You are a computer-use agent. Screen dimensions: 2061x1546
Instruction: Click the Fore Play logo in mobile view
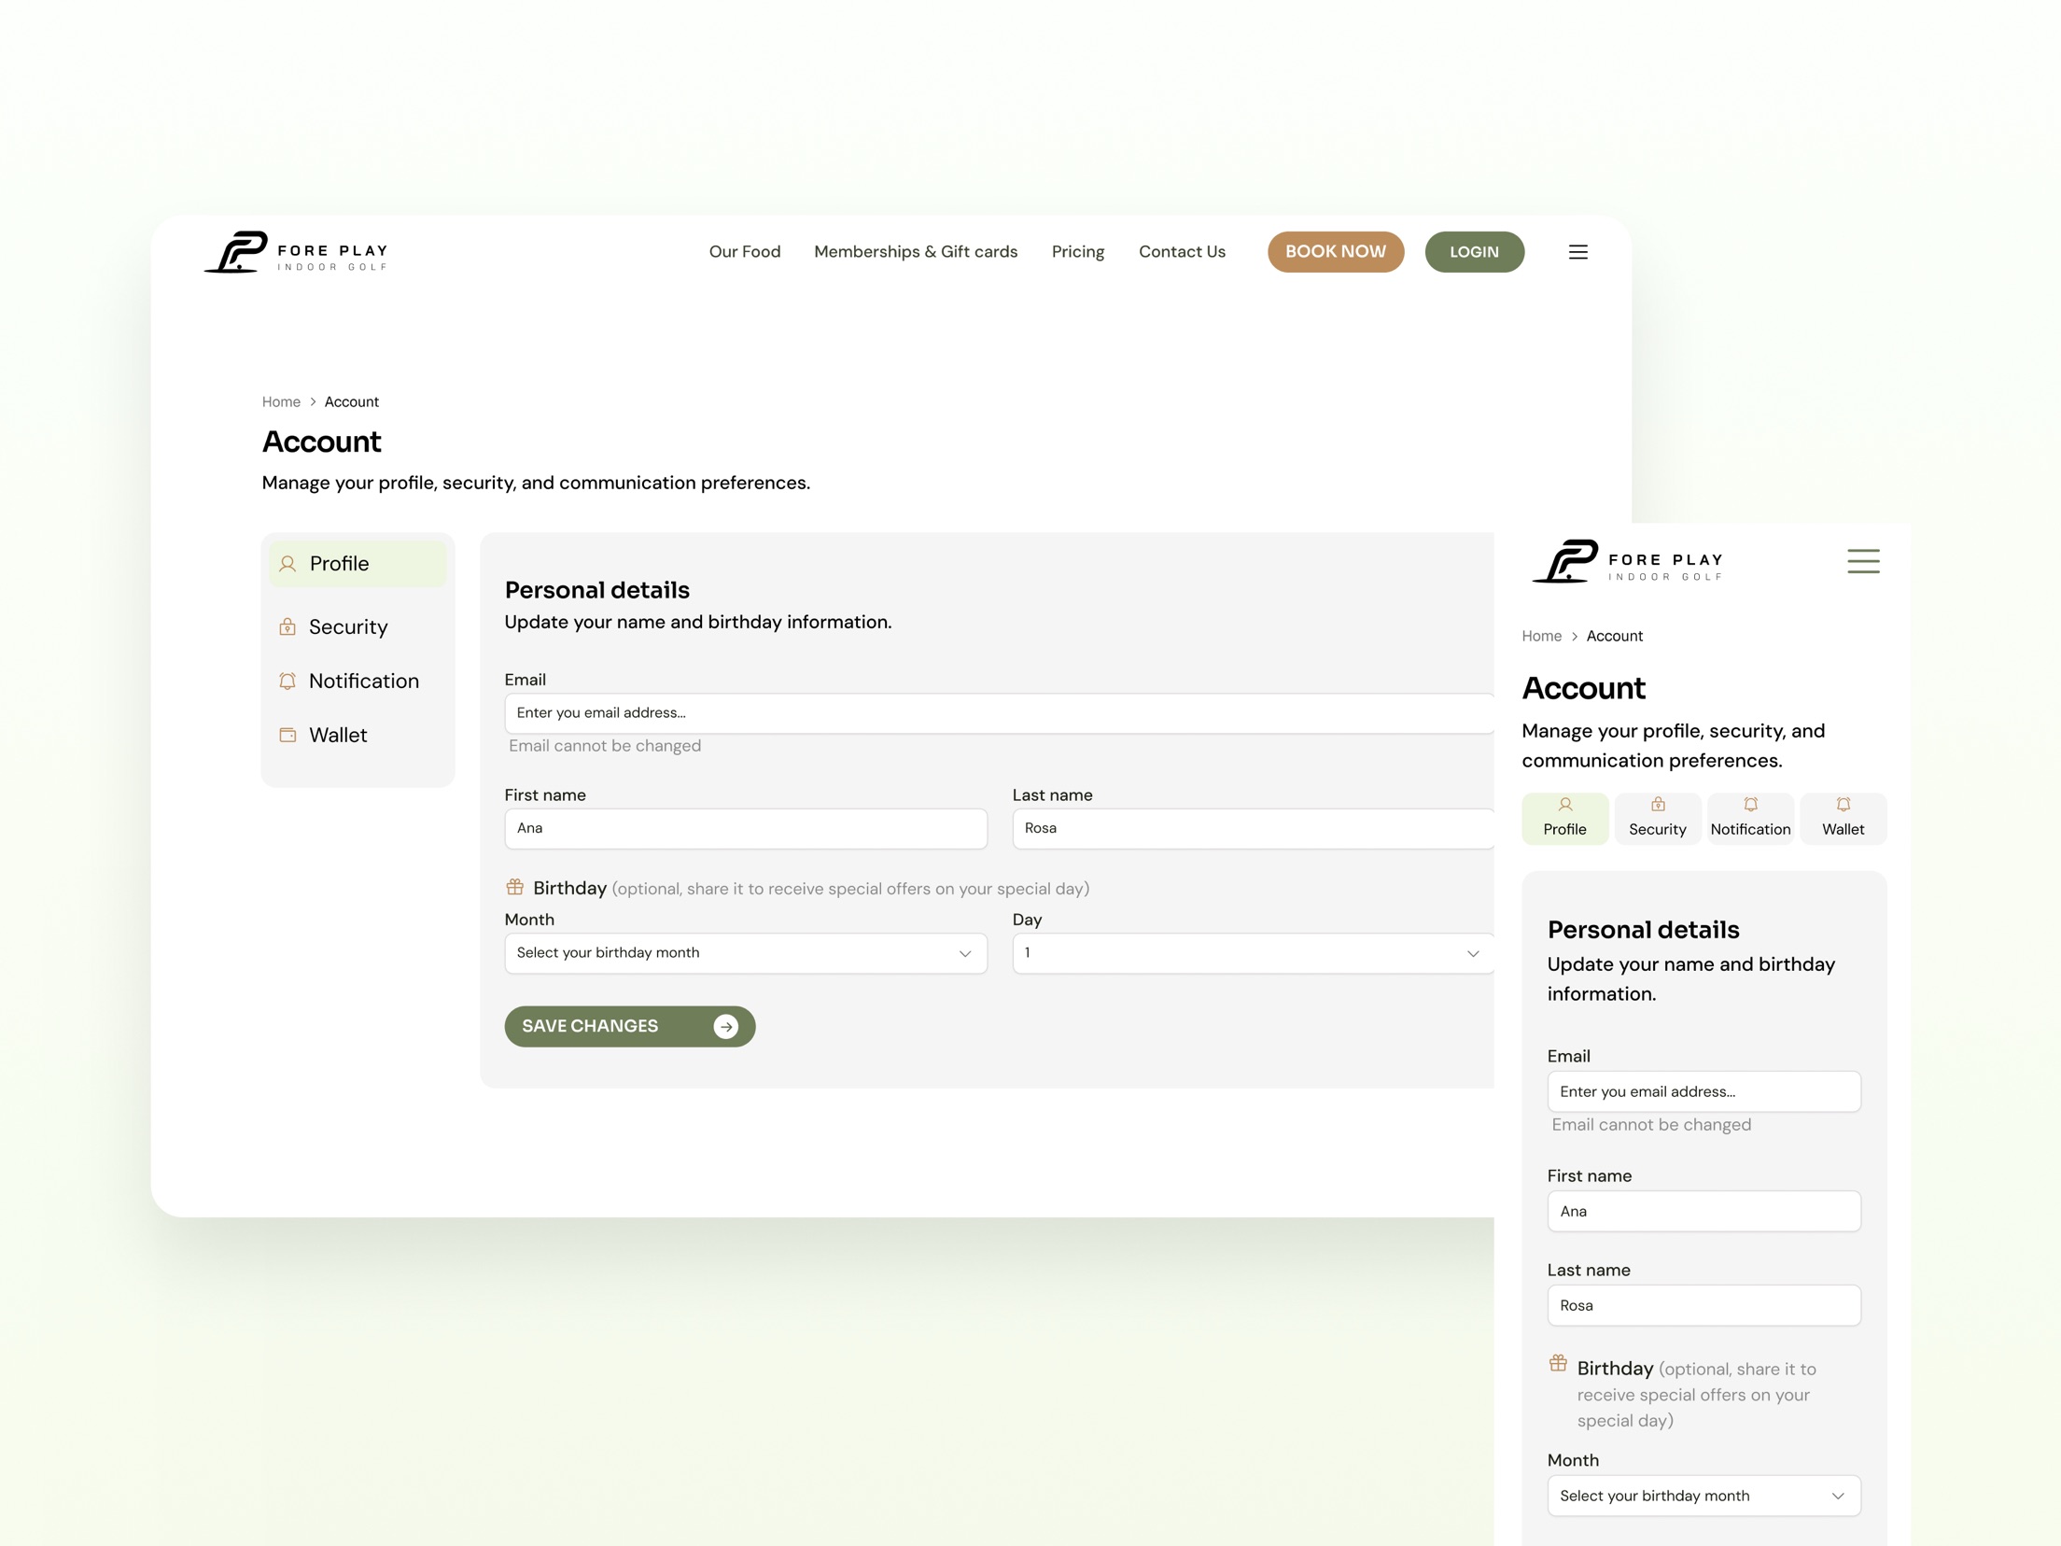1628,561
